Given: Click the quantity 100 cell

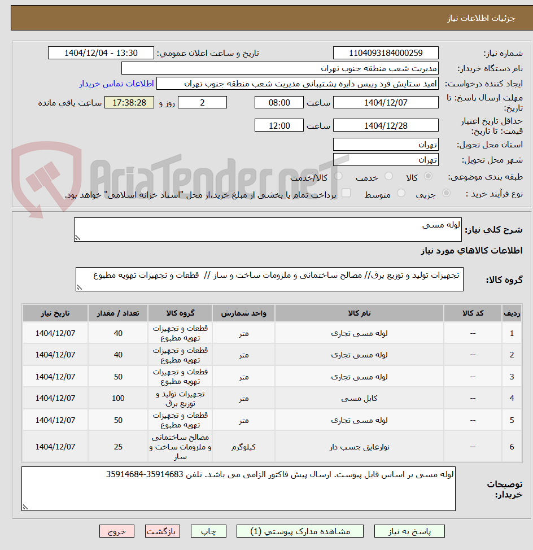Looking at the screenshot, I should click(118, 399).
